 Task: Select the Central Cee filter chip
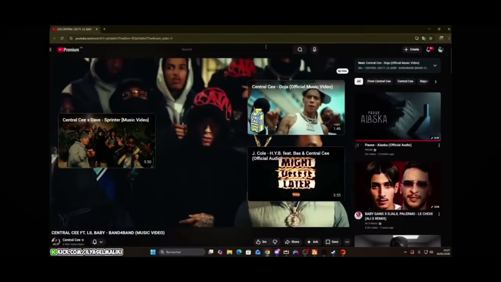coord(405,81)
